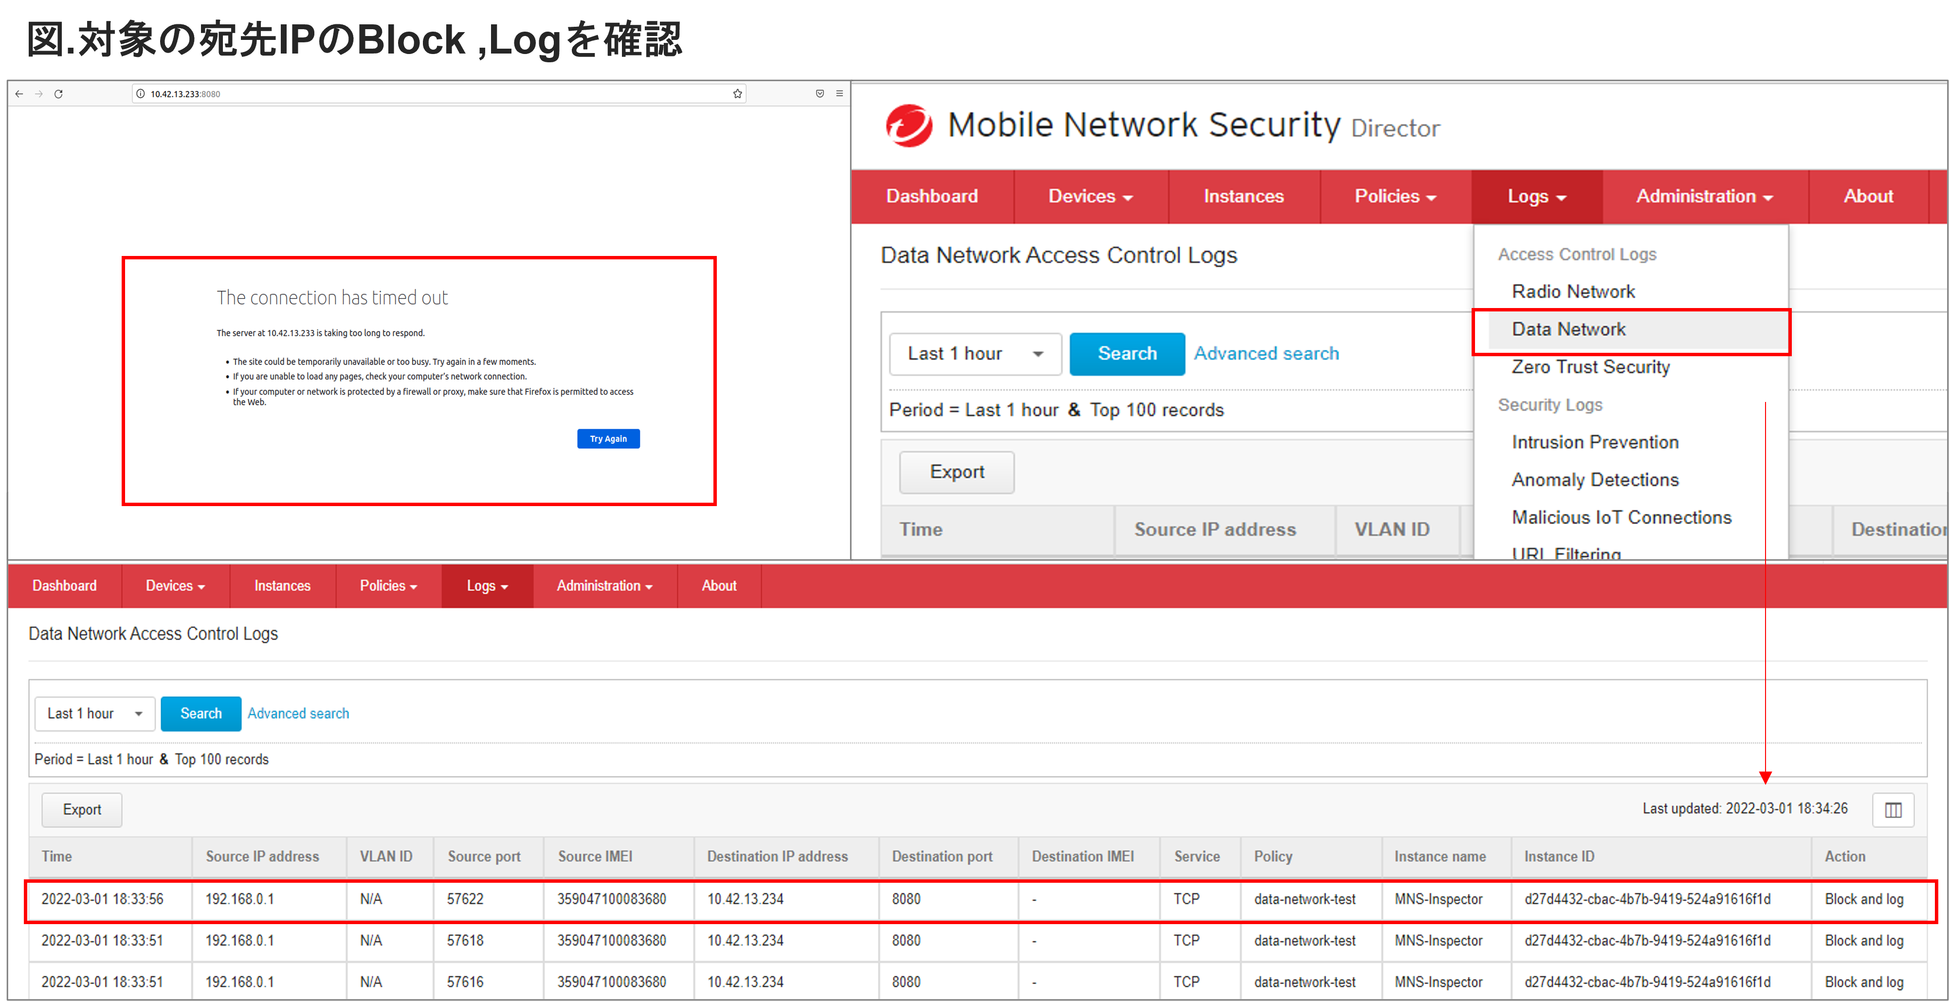Click the policy data-network-test in the 57616 row

tap(1304, 982)
